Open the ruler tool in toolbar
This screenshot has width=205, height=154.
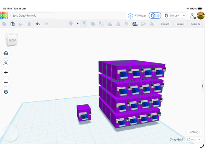[135, 24]
